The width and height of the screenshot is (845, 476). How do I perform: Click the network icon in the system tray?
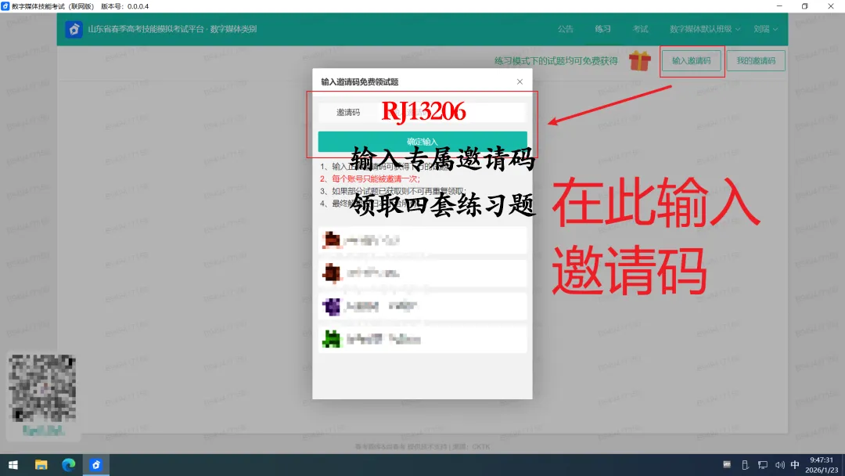763,465
